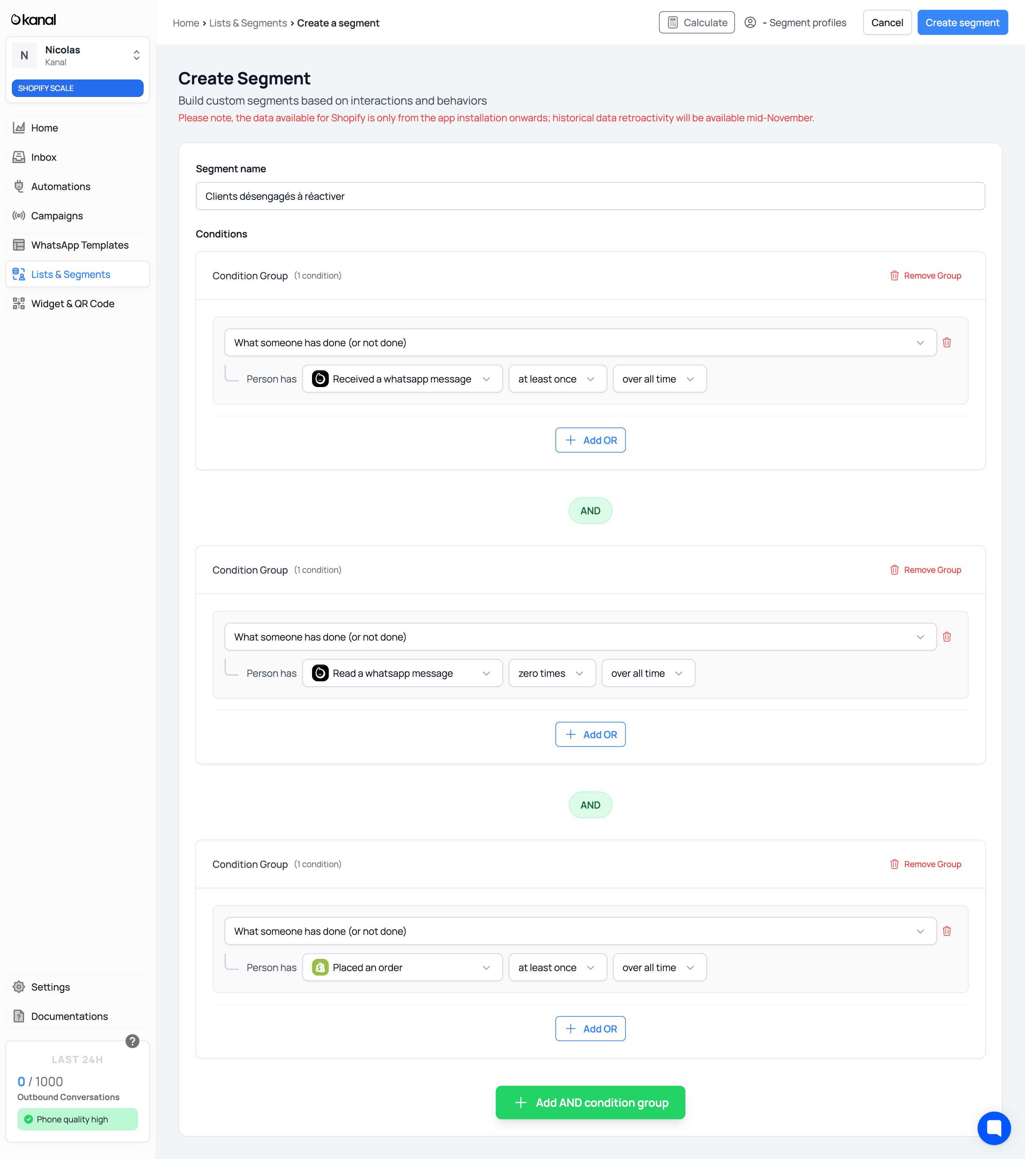Open Widget & QR Code section

(73, 304)
